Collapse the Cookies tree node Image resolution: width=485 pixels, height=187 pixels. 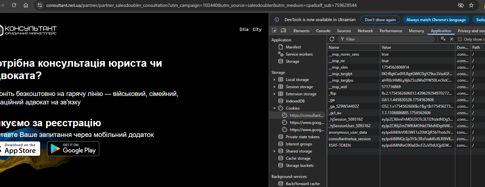(x=274, y=108)
